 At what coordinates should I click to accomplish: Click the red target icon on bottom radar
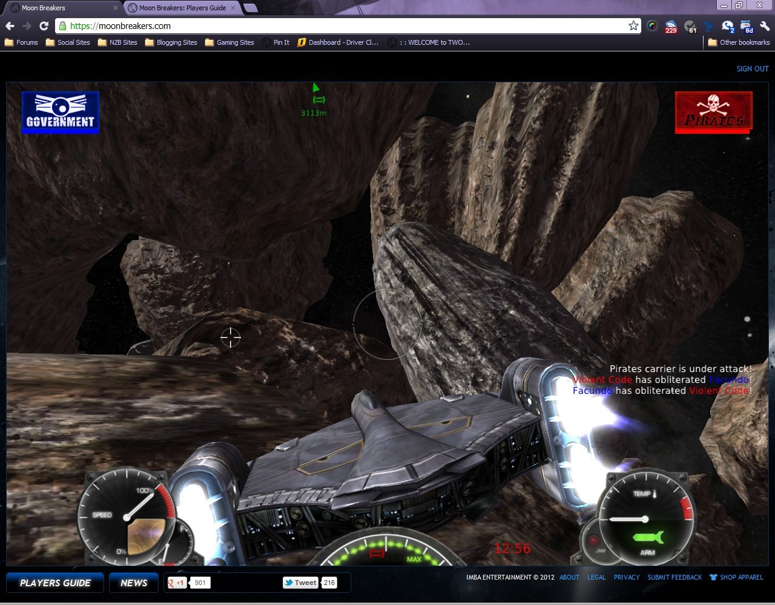[x=377, y=553]
